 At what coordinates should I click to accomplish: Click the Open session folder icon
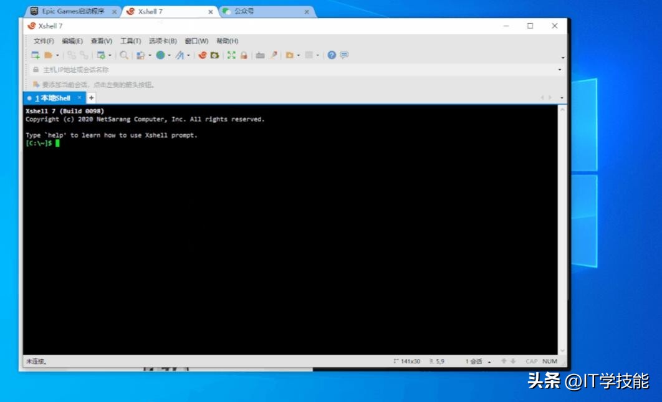point(49,55)
